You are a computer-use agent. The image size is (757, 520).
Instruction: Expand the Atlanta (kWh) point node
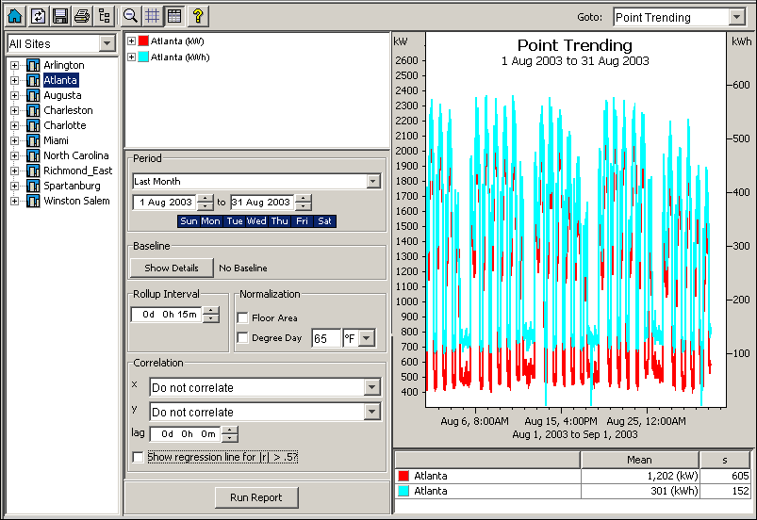(131, 57)
